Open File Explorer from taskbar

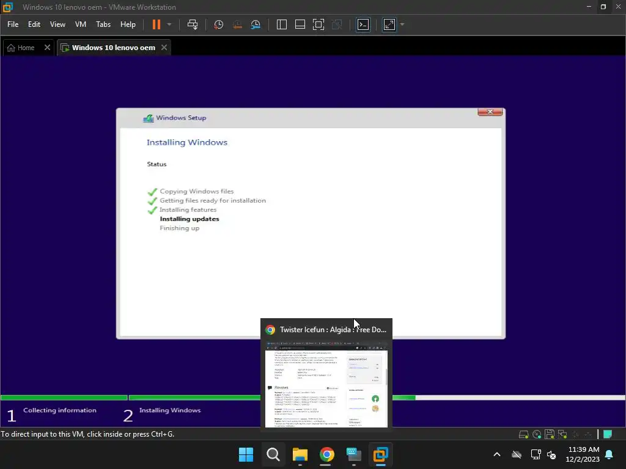[x=300, y=454]
